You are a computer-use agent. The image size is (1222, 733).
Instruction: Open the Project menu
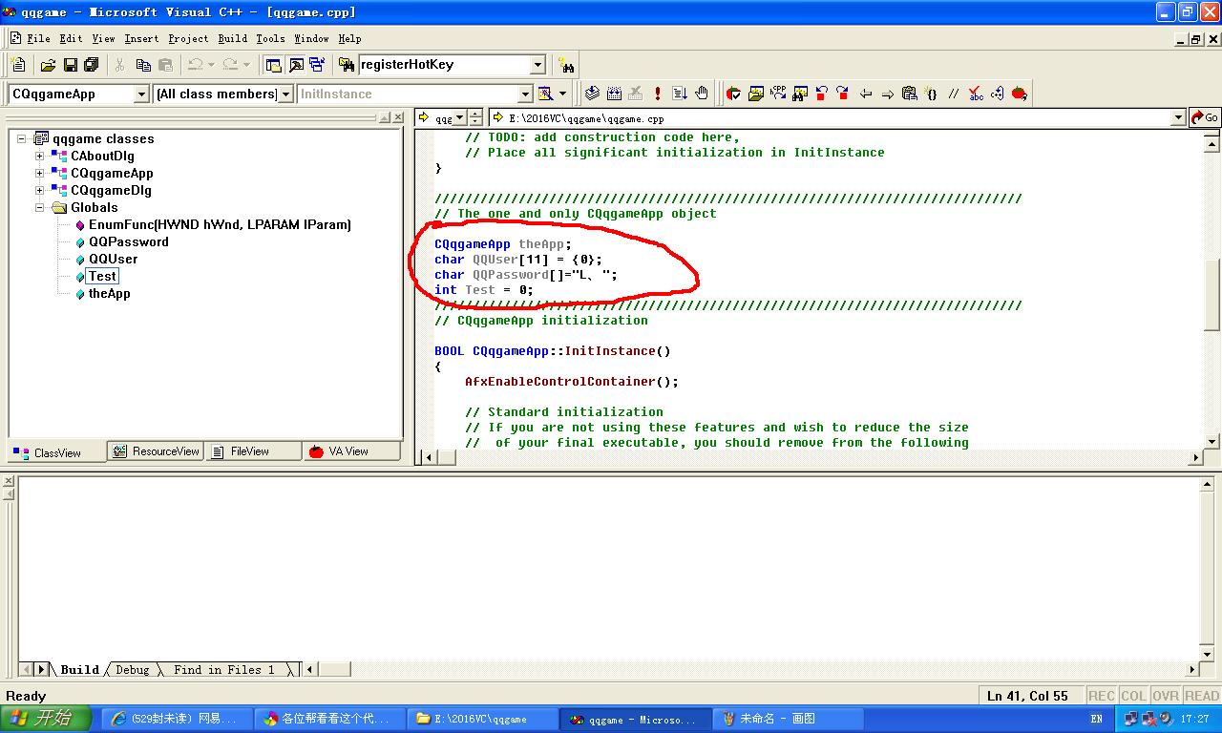click(188, 38)
